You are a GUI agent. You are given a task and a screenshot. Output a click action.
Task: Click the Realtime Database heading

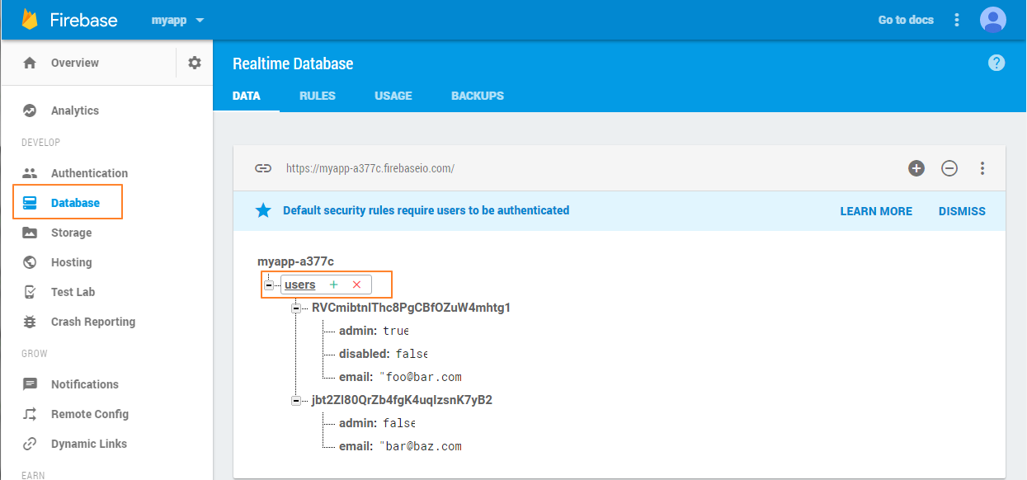pos(293,64)
